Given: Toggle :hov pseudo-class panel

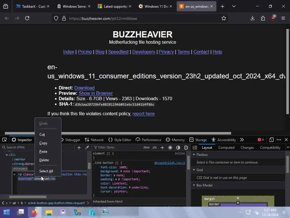Looking at the screenshot, I should pos(146,148).
